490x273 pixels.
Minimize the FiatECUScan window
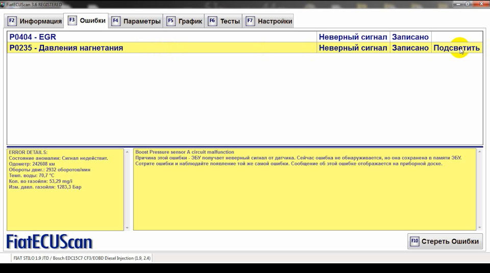[x=458, y=4]
